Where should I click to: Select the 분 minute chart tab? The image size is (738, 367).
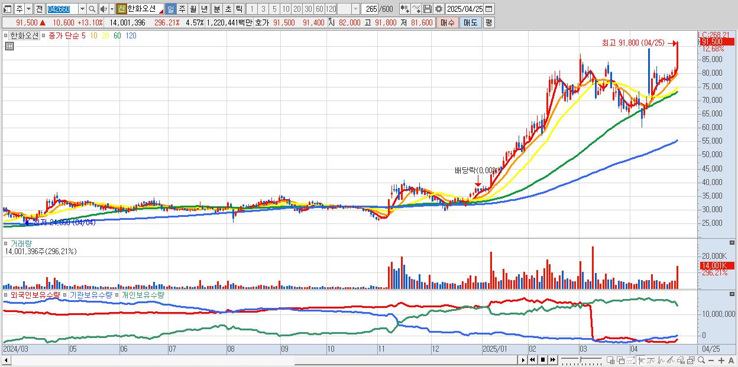[216, 9]
